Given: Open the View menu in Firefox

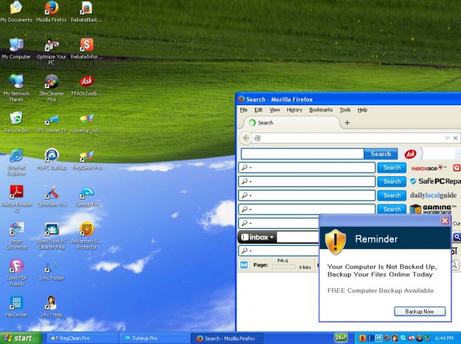Looking at the screenshot, I should point(275,110).
